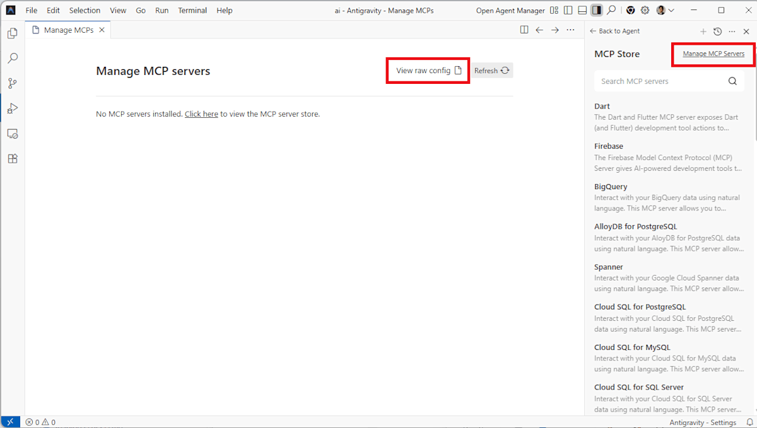This screenshot has height=428, width=757.
Task: Click the Antigravity app logo icon
Action: coord(11,10)
